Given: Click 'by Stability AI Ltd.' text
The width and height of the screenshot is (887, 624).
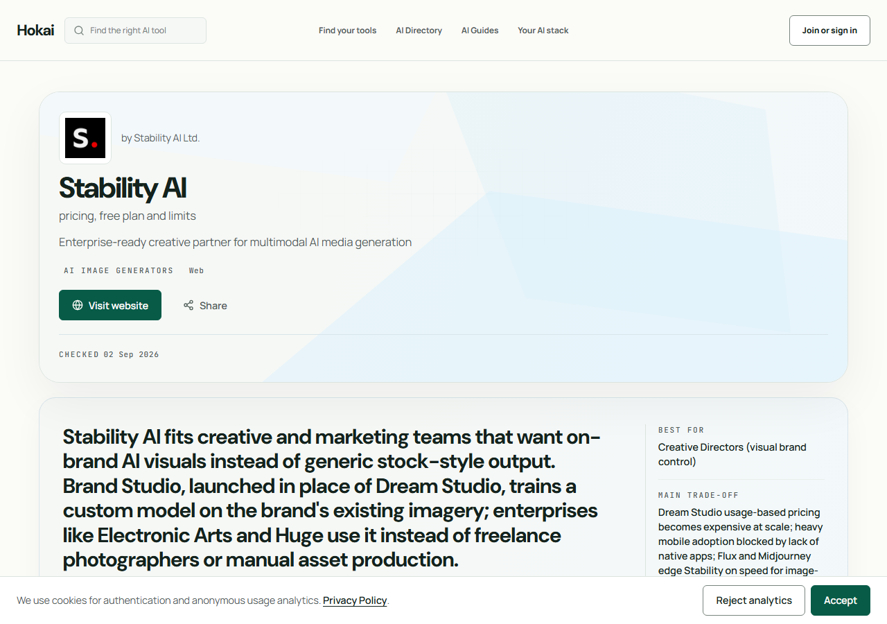Looking at the screenshot, I should coord(160,138).
